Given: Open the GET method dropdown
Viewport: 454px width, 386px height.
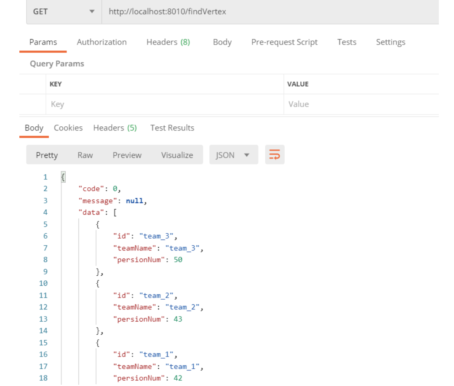Looking at the screenshot, I should point(64,11).
